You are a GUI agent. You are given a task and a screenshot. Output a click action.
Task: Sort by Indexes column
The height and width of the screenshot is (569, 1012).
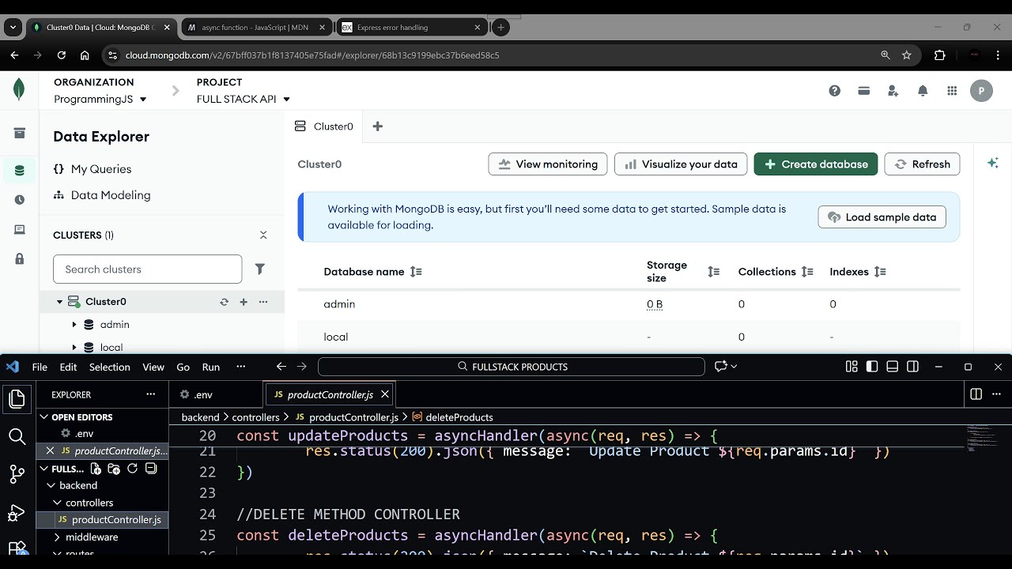(x=880, y=272)
